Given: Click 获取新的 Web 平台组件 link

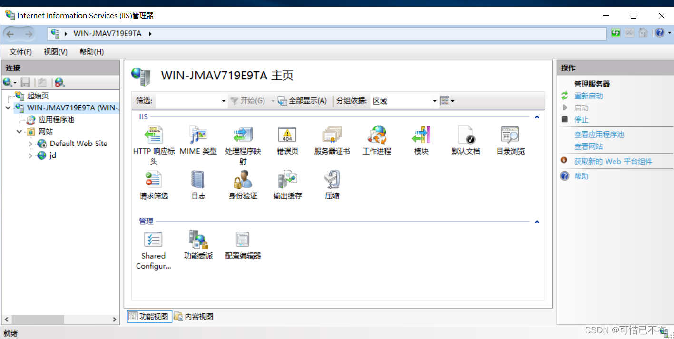Looking at the screenshot, I should click(613, 161).
